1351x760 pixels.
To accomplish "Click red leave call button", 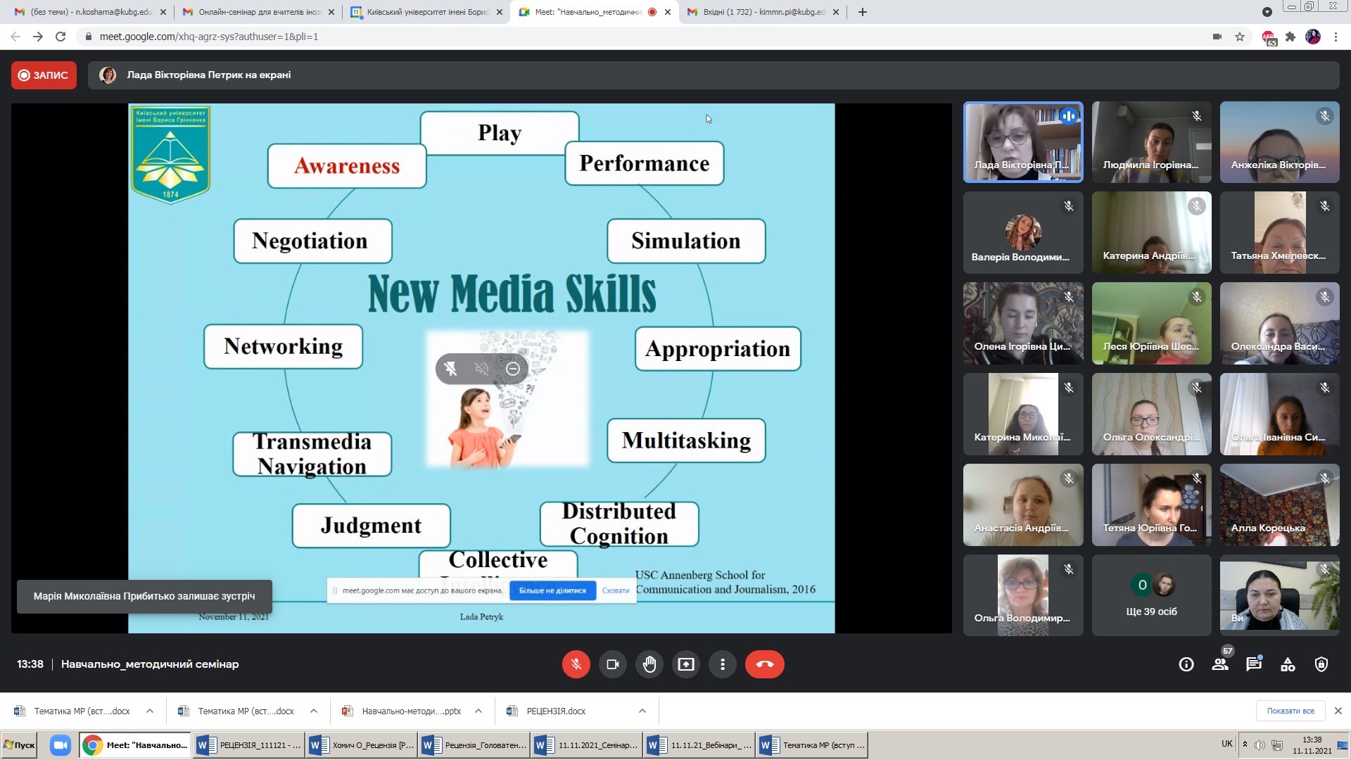I will click(x=764, y=664).
